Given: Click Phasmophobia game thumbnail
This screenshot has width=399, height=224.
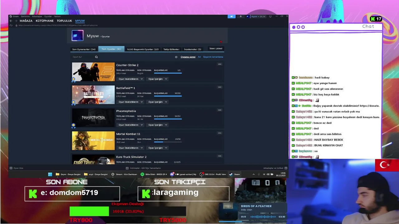Looking at the screenshot, I should coord(93,118).
